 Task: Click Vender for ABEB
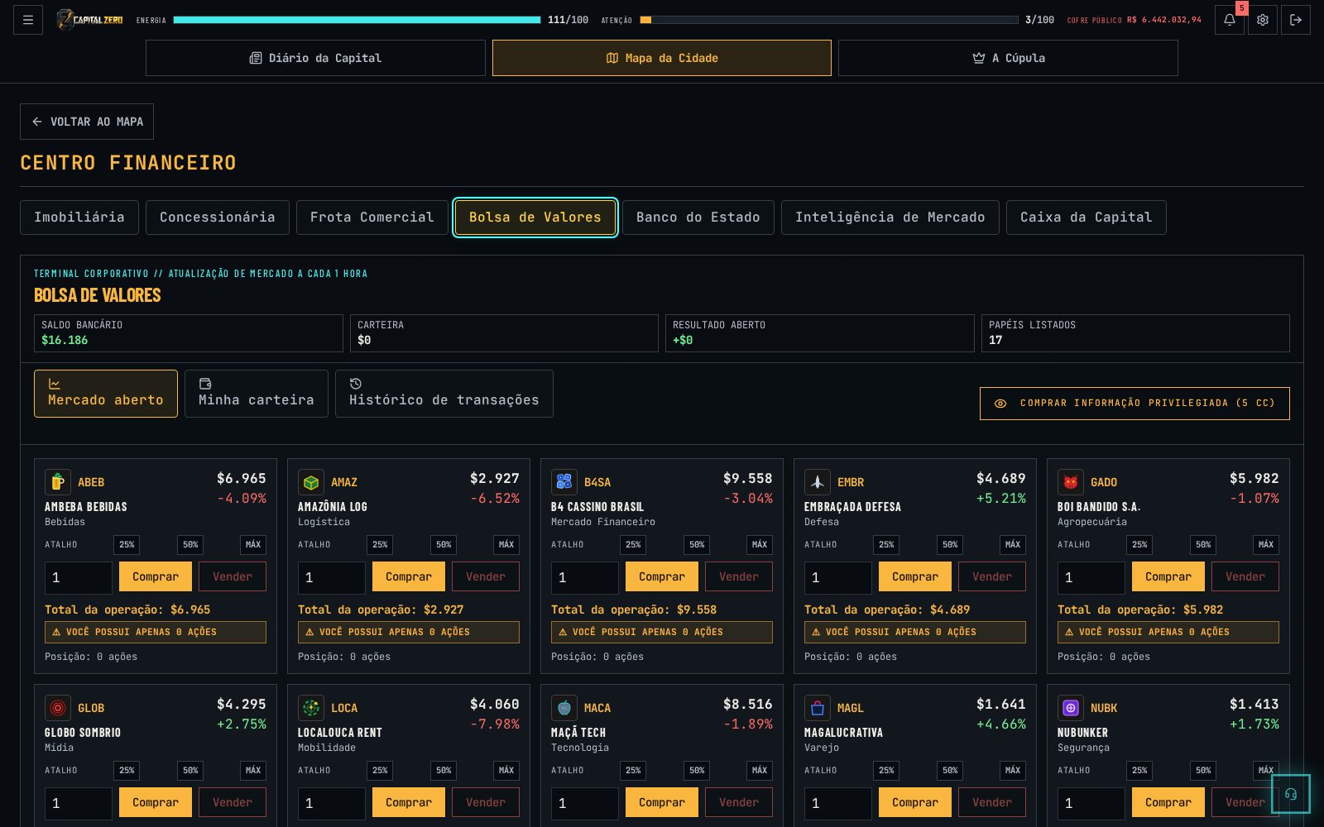pos(233,576)
